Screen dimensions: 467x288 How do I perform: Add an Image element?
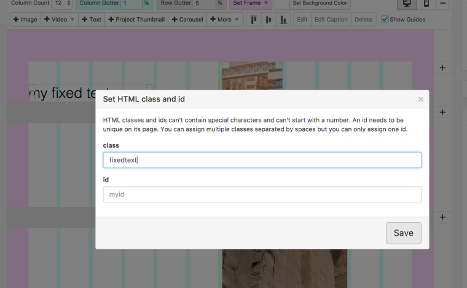pos(25,20)
